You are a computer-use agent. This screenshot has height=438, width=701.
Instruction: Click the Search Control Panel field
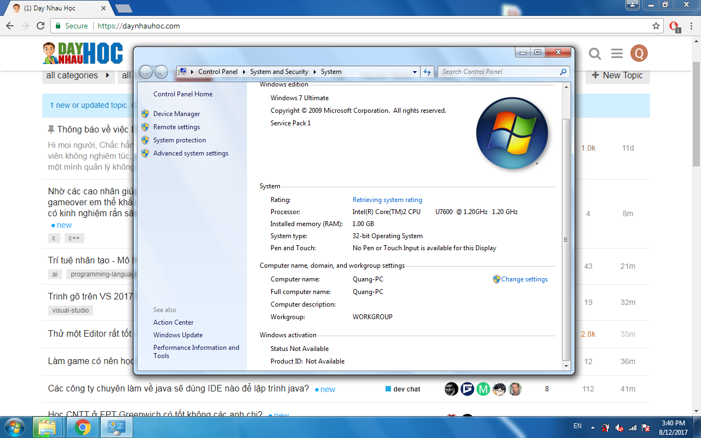point(498,72)
